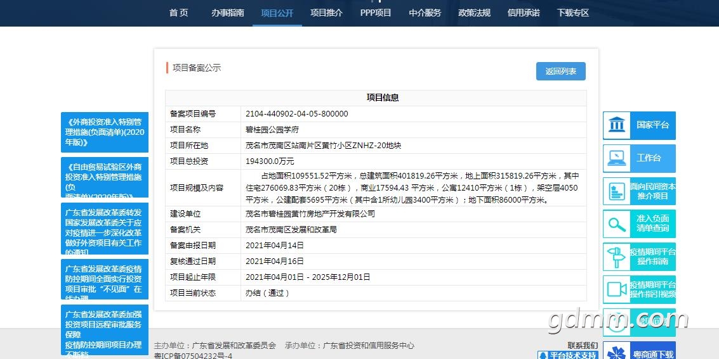Open the 信用承诺 tab
Screen dimensions: 719x359
pyautogui.click(x=523, y=13)
